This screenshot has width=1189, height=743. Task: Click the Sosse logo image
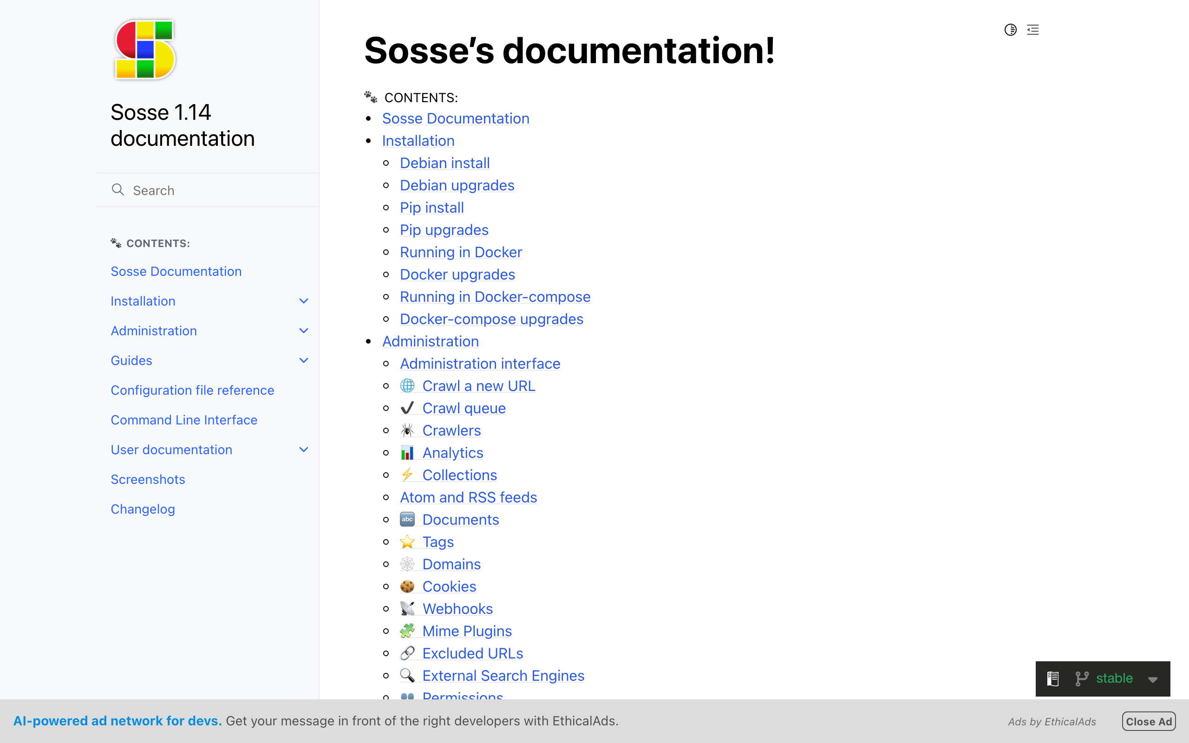click(x=145, y=50)
